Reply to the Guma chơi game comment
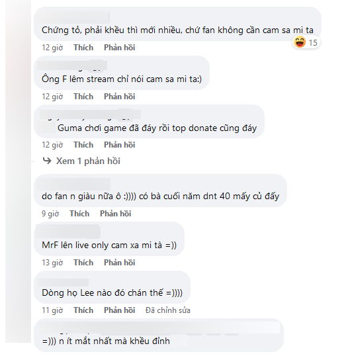Viewport: 348px width, 354px height. [119, 145]
